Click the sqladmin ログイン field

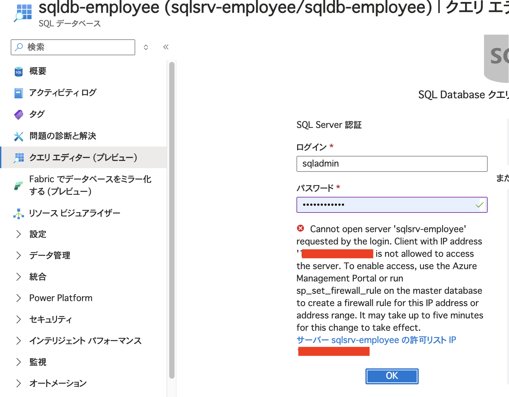(392, 164)
